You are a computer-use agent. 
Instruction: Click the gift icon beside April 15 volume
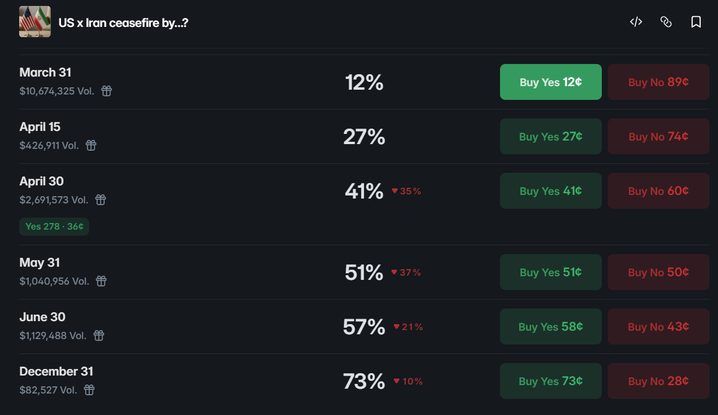click(91, 145)
